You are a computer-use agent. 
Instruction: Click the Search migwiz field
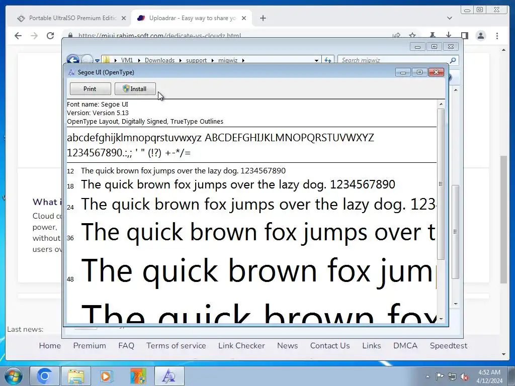click(393, 60)
